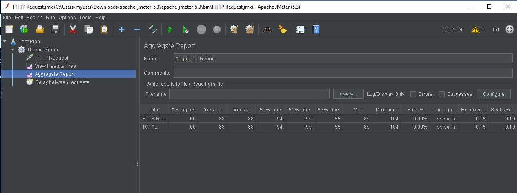
Task: Toggle the Successes checkbox
Action: [442, 94]
